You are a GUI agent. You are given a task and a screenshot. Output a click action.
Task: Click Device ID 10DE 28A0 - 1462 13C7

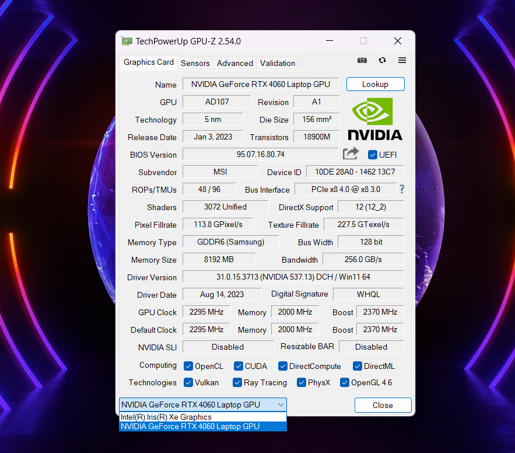[x=355, y=172]
